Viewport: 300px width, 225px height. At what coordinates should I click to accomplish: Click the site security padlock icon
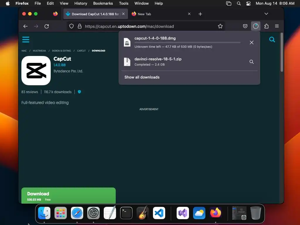click(x=80, y=26)
